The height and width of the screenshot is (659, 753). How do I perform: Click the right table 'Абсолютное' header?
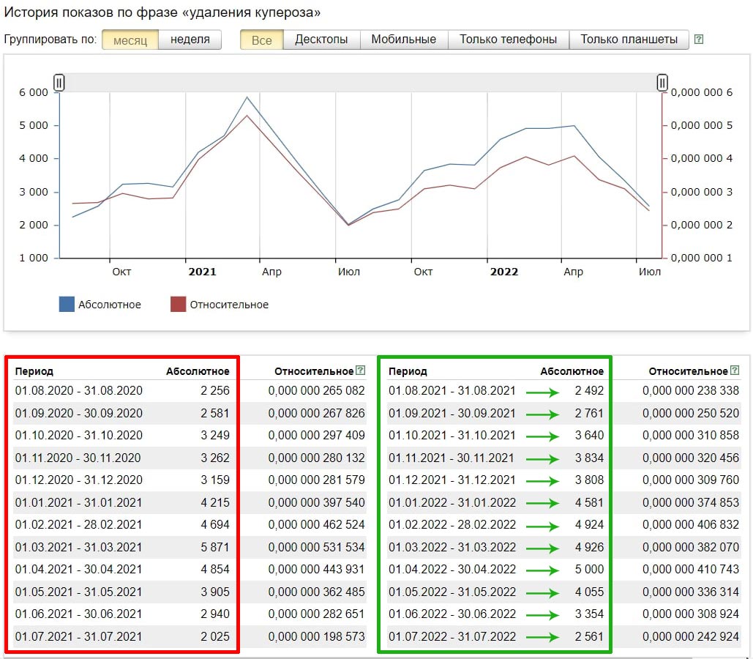[572, 371]
